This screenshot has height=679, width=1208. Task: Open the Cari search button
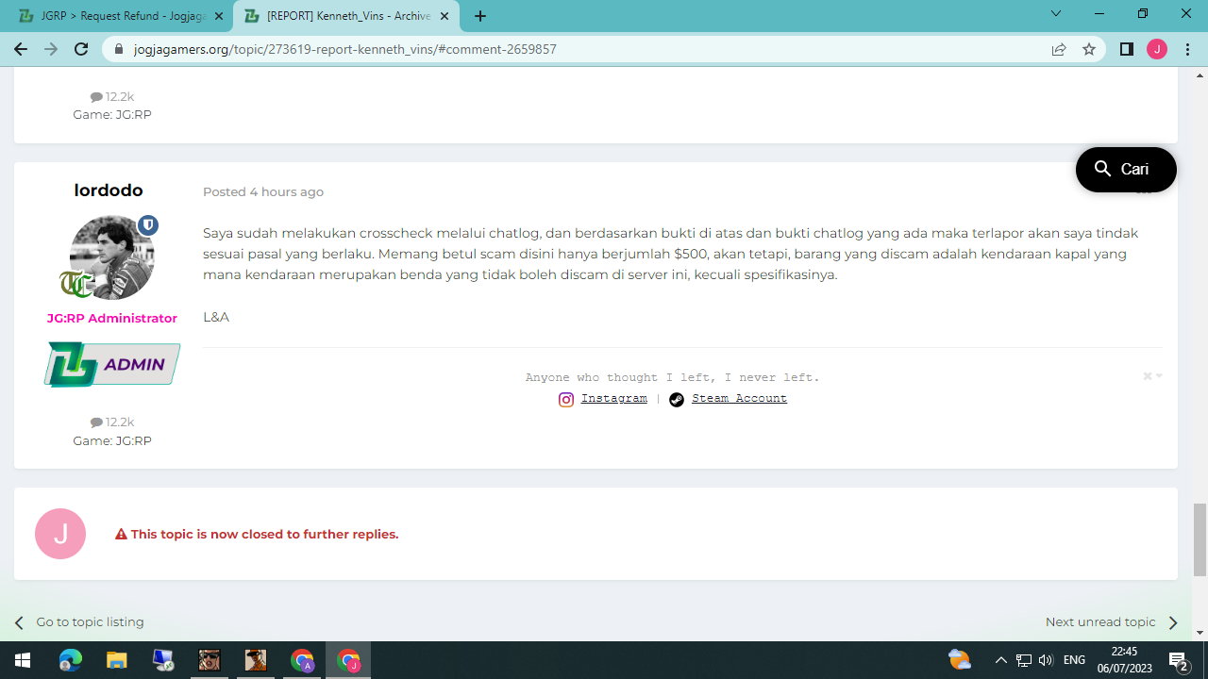tap(1126, 170)
